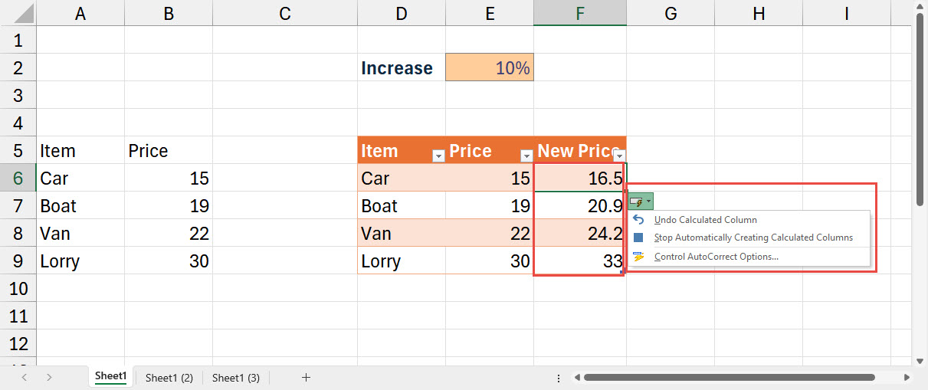Open the Item column filter dropdown

pyautogui.click(x=438, y=156)
